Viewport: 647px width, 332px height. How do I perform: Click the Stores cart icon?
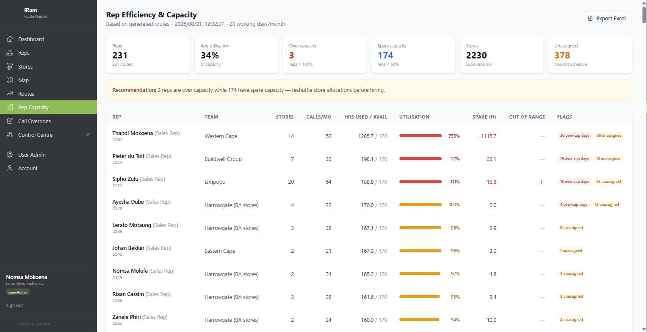(x=10, y=66)
